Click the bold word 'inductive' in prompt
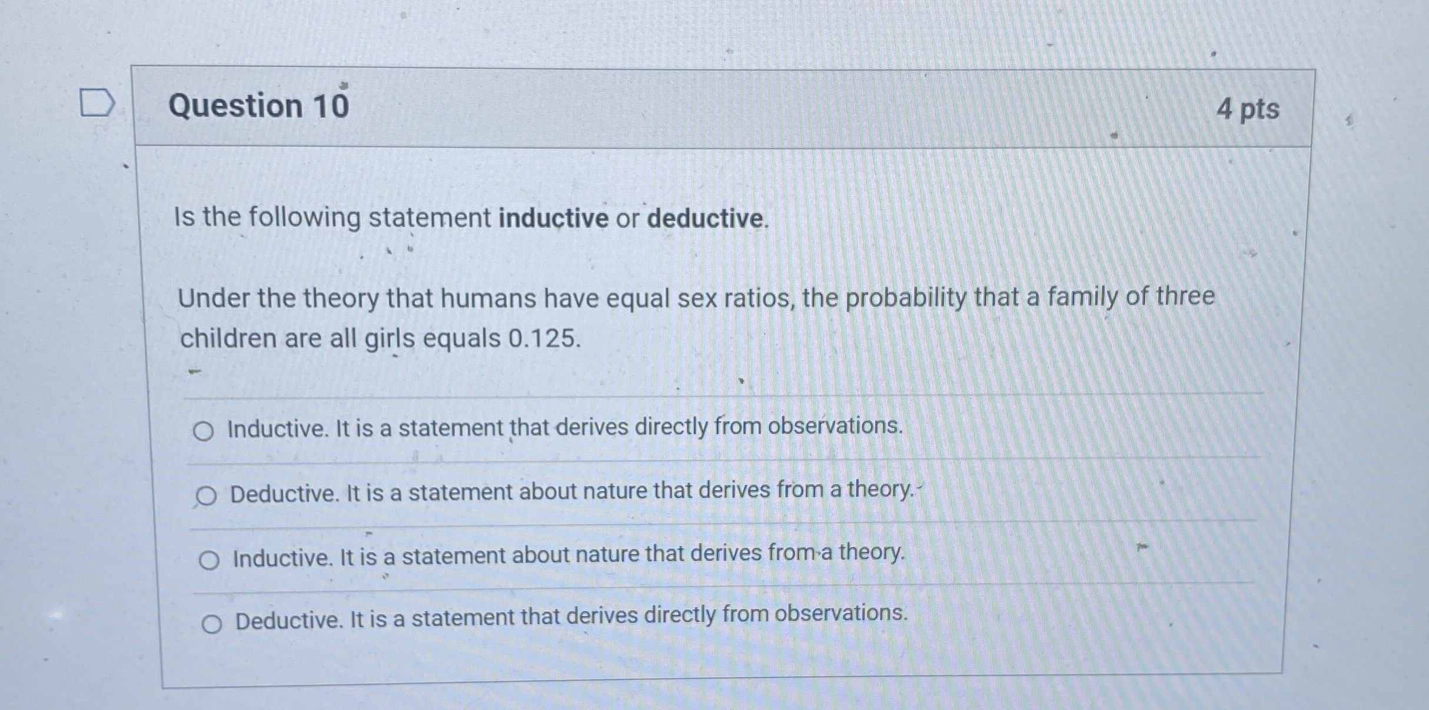Screen dimensions: 1429x710 [553, 218]
